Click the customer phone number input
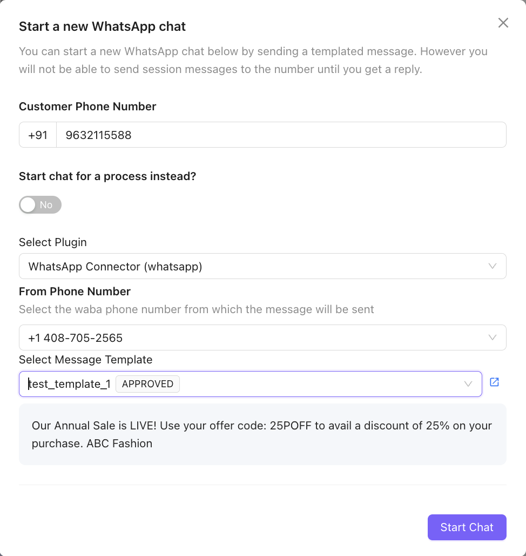The height and width of the screenshot is (556, 526). [216, 135]
